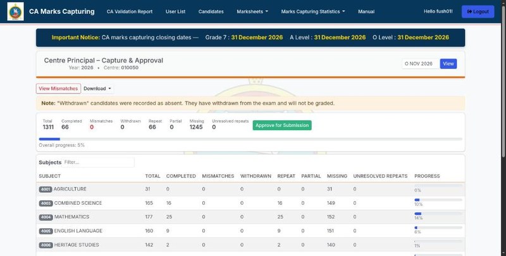Click Approve for Submission button
506x256 pixels.
[282, 125]
